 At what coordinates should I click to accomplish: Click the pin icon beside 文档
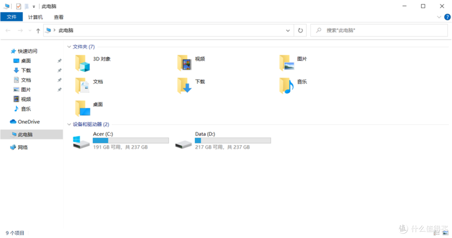click(59, 80)
